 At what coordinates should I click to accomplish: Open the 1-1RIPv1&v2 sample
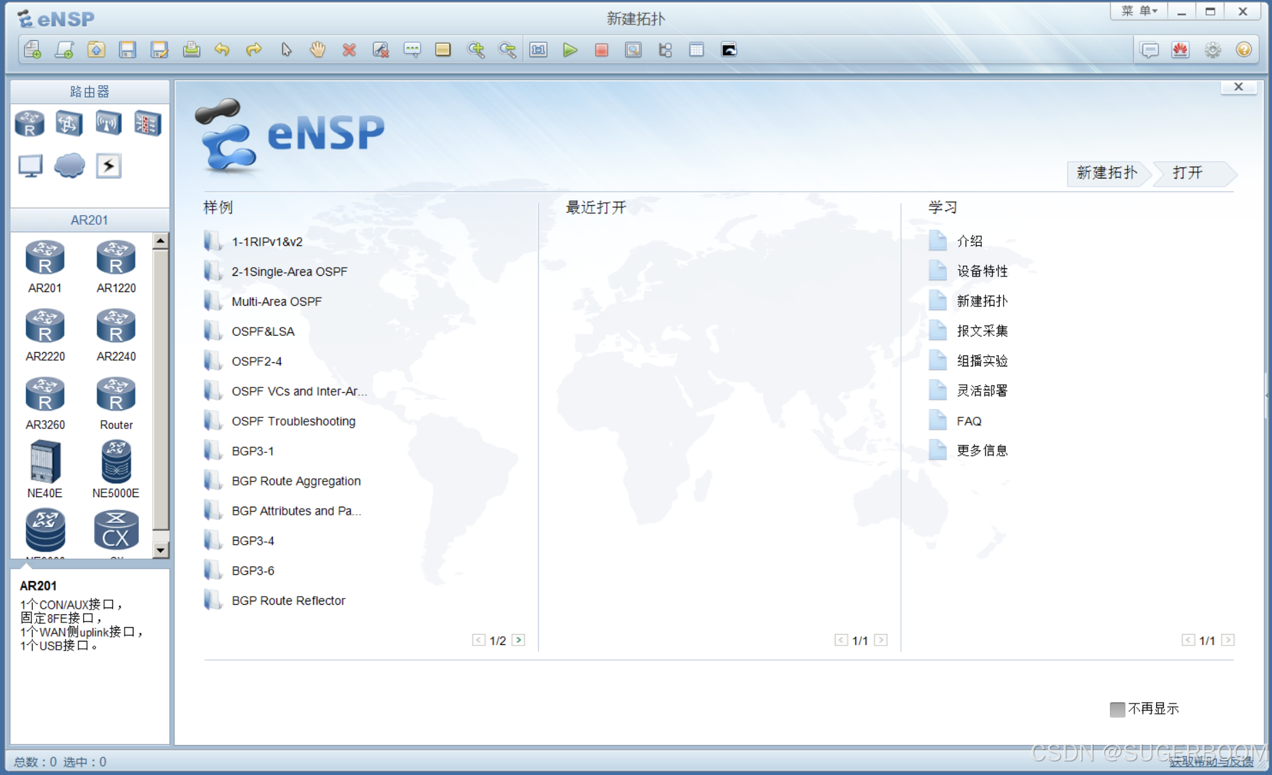pyautogui.click(x=267, y=242)
